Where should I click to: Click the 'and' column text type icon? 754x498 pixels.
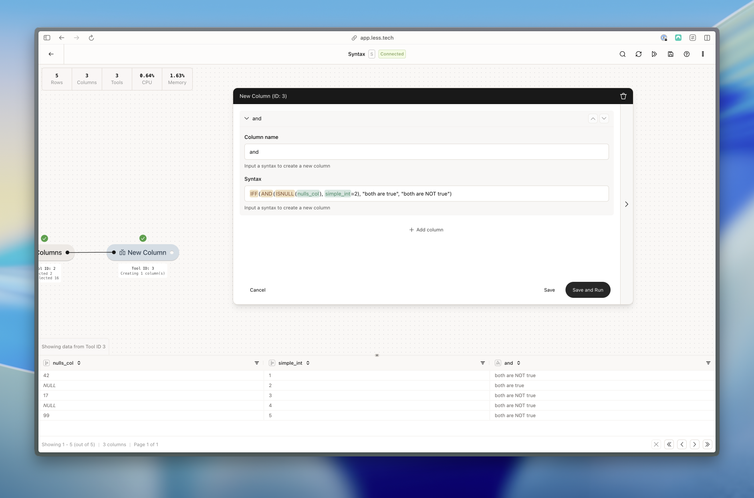pos(498,363)
